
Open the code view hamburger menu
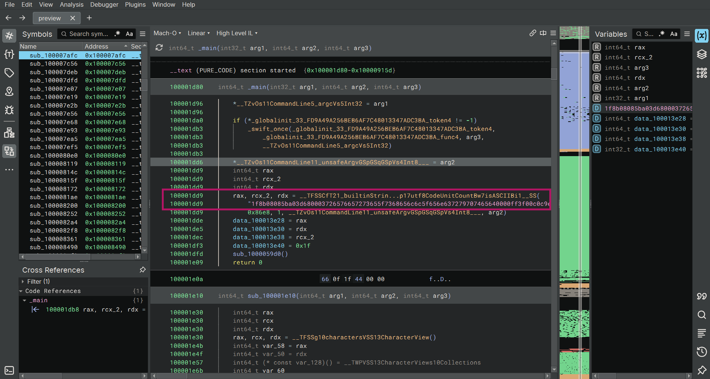click(x=553, y=33)
